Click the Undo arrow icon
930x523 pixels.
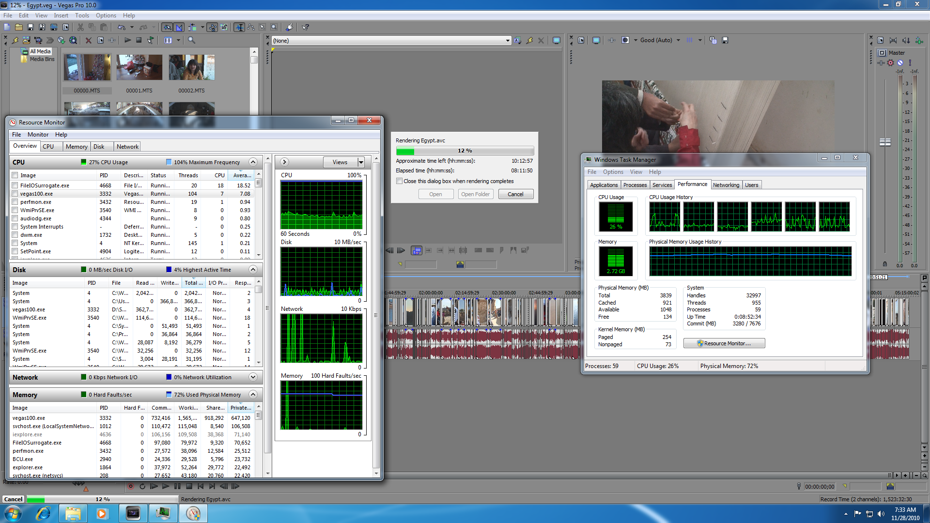(x=122, y=27)
